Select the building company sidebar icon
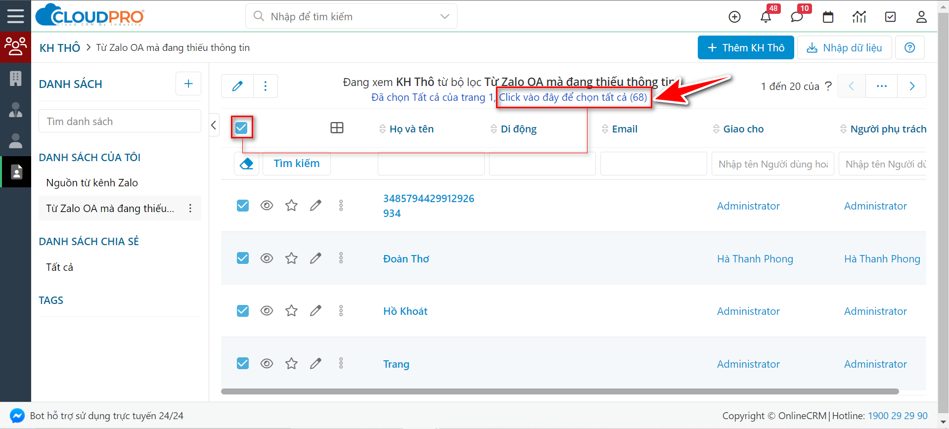 coord(15,78)
